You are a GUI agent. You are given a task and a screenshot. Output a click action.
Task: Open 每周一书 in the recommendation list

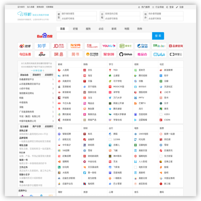click(24, 160)
